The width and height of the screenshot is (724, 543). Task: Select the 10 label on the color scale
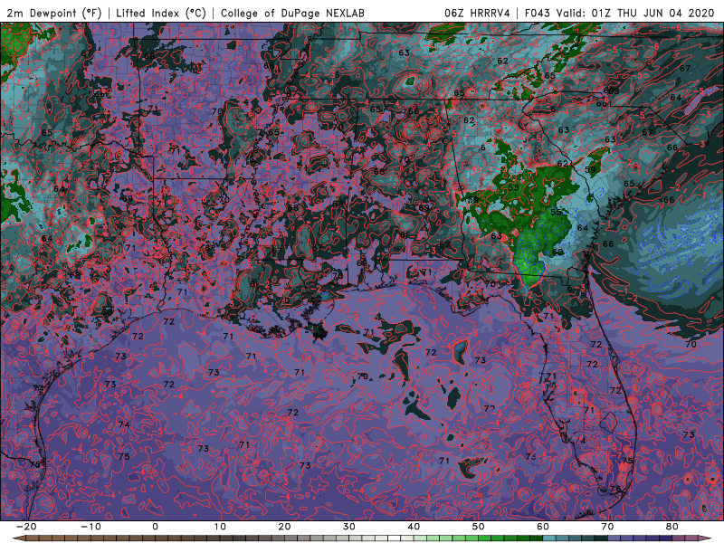tap(220, 527)
